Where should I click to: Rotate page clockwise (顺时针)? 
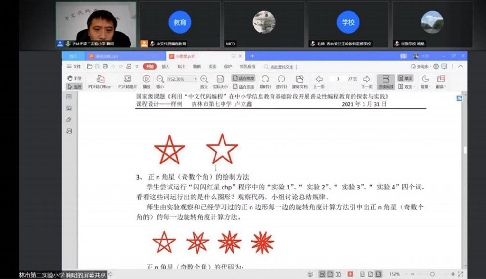click(x=265, y=81)
